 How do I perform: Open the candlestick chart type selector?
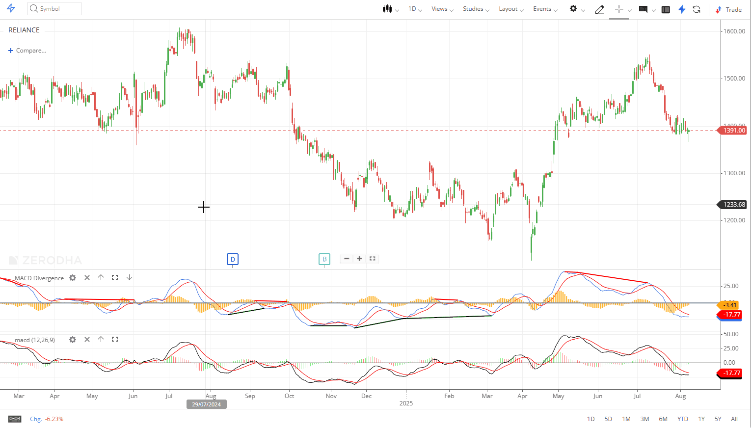390,9
